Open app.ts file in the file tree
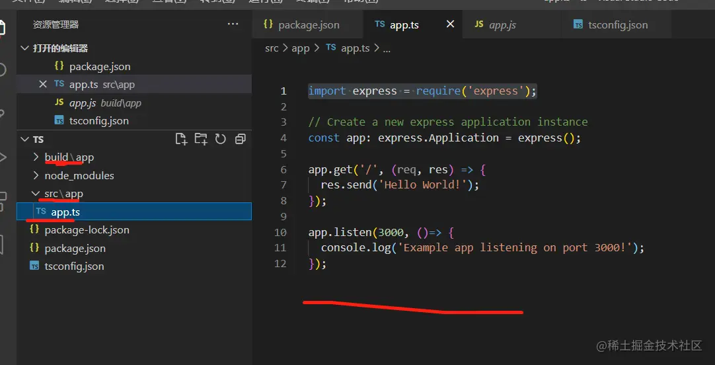The width and height of the screenshot is (715, 365). [x=134, y=212]
